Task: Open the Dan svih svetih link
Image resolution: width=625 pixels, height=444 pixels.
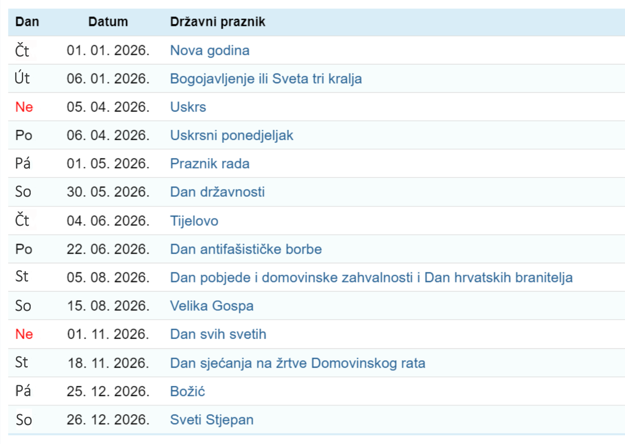Action: coord(218,334)
